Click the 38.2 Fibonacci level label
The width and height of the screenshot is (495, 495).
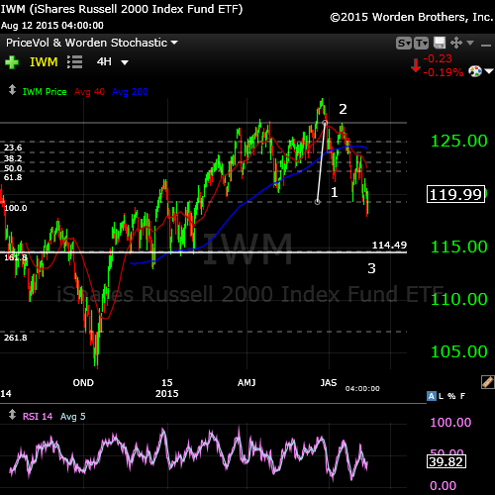click(13, 158)
